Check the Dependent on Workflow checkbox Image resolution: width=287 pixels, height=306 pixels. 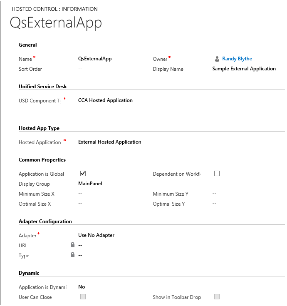(217, 173)
